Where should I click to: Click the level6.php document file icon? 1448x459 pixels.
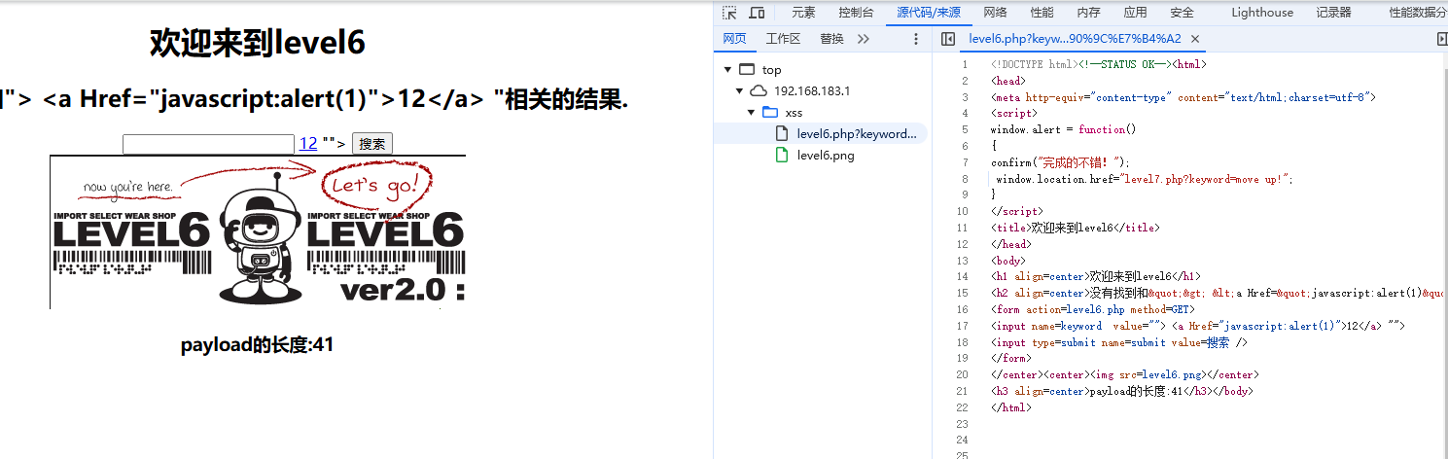[x=781, y=134]
